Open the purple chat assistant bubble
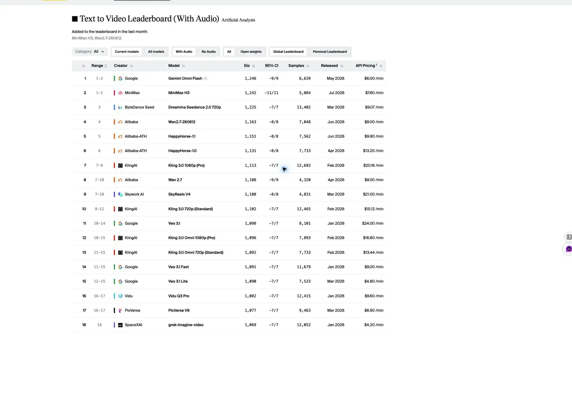The width and height of the screenshot is (572, 408). 568,249
